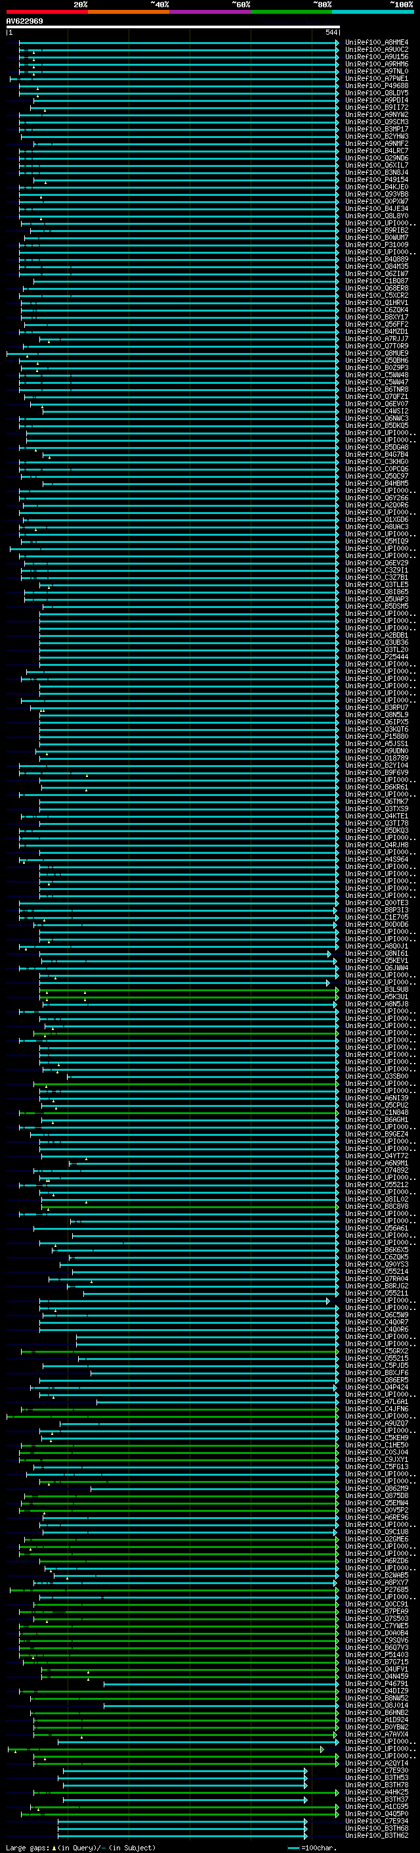
Task: Select the UniRef100_Q84M35 label
Action: pyautogui.click(x=377, y=267)
